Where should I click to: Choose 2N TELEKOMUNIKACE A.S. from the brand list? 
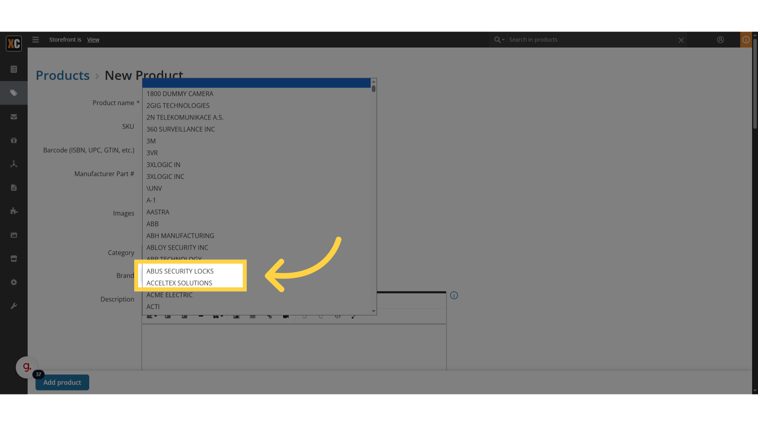[x=257, y=118]
